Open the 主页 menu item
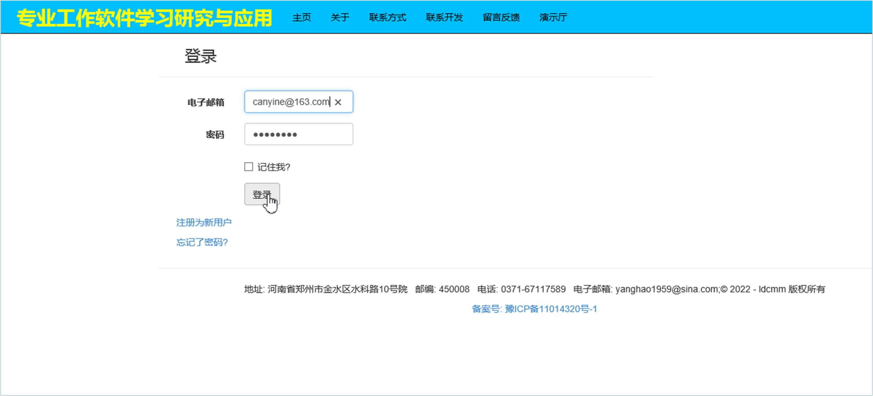Screen dimensions: 873x396 click(301, 17)
